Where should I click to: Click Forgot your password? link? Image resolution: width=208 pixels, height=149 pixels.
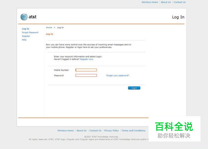pos(118,76)
